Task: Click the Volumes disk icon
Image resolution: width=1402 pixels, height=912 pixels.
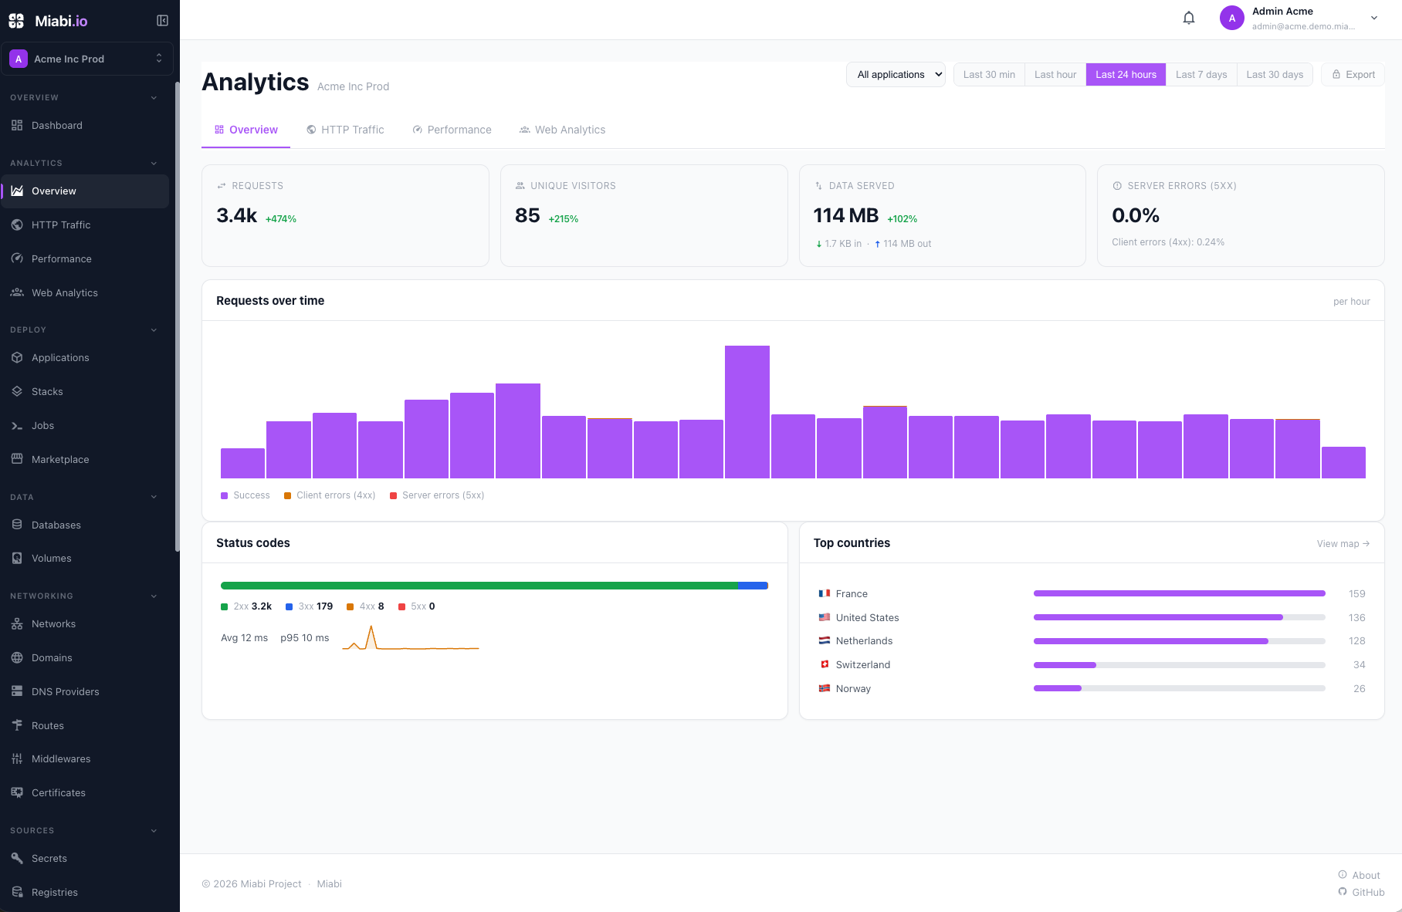Action: coord(17,558)
